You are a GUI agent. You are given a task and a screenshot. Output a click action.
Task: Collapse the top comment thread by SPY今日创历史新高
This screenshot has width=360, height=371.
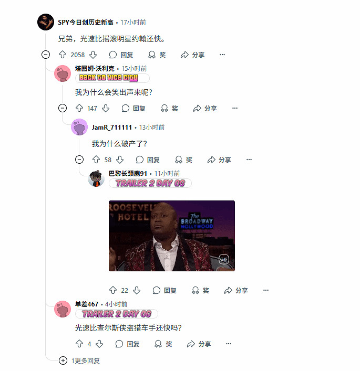point(46,55)
